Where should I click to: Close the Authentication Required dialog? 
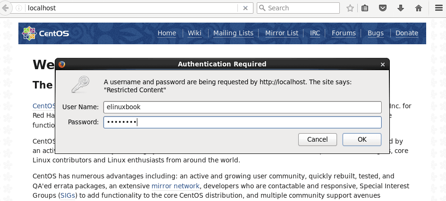[383, 64]
